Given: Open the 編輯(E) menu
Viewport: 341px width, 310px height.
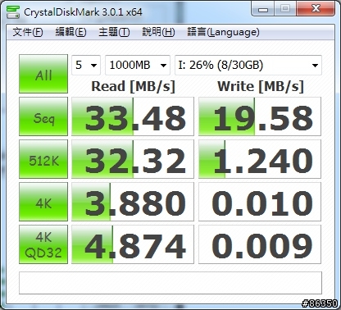Looking at the screenshot, I should click(70, 32).
